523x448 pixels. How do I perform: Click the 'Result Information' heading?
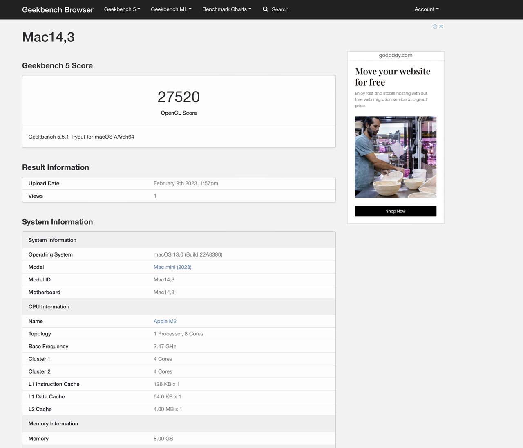pos(56,167)
